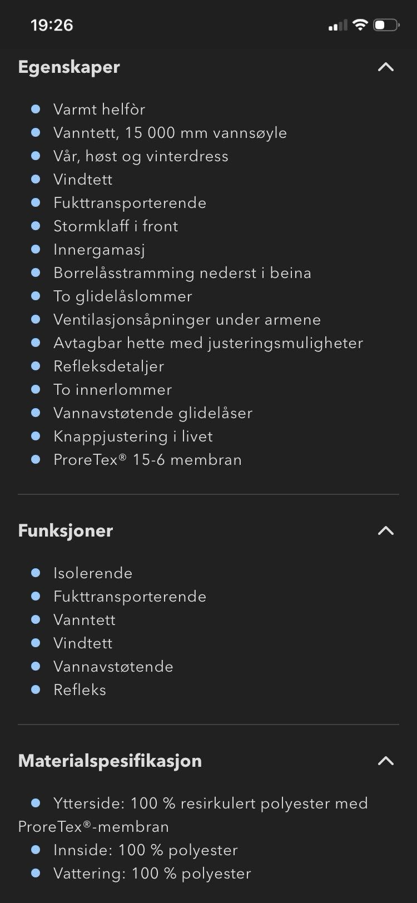Screen dimensions: 417x903
Task: Tap the Egenskaper heading
Action: (69, 67)
